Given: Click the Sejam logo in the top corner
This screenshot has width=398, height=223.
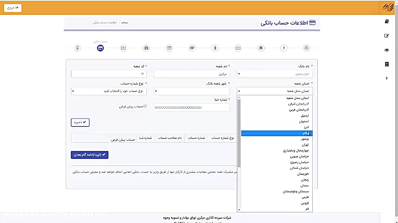Looking at the screenshot, I should tap(388, 7).
